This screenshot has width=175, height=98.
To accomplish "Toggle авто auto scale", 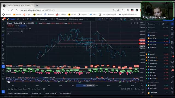I will 143,89.
